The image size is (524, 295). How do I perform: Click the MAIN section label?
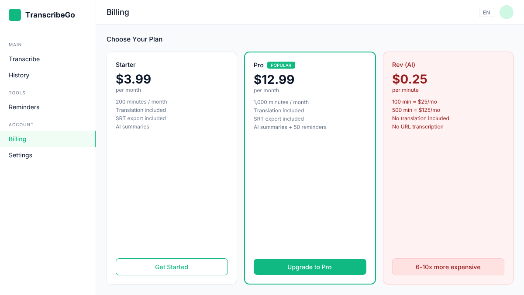pyautogui.click(x=15, y=45)
